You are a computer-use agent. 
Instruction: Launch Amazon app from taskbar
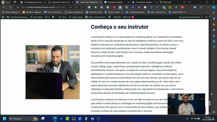point(74,119)
